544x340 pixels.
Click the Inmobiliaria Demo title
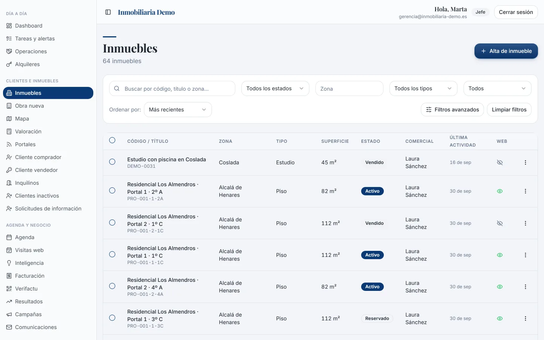tap(147, 12)
